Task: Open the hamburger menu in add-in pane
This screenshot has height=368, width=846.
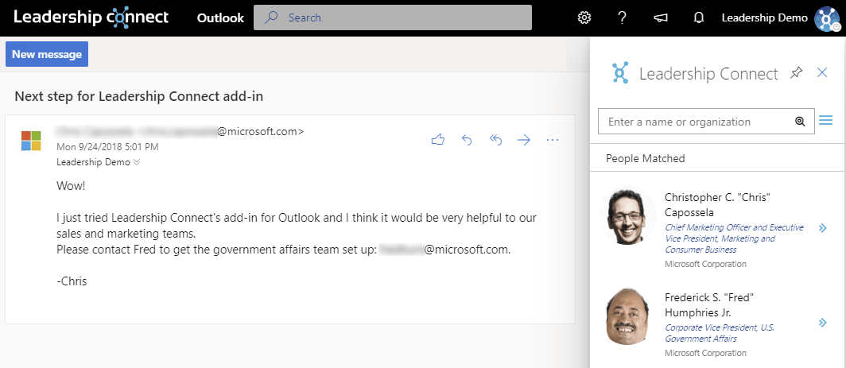Action: [x=825, y=120]
